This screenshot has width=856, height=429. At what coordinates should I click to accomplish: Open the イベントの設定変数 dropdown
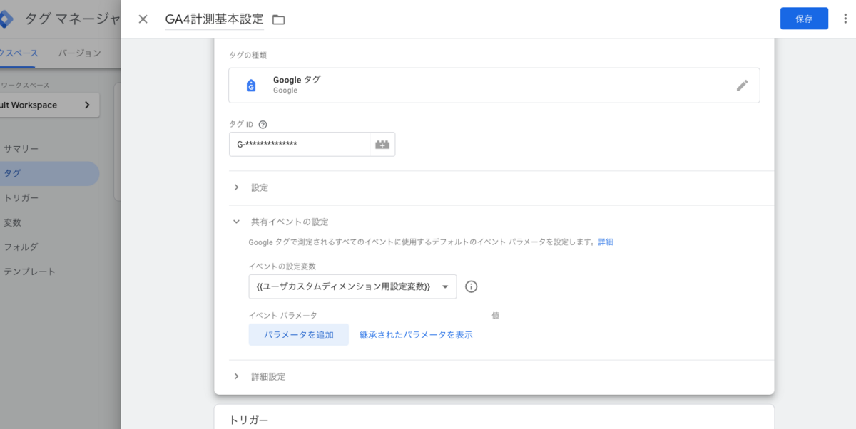352,286
